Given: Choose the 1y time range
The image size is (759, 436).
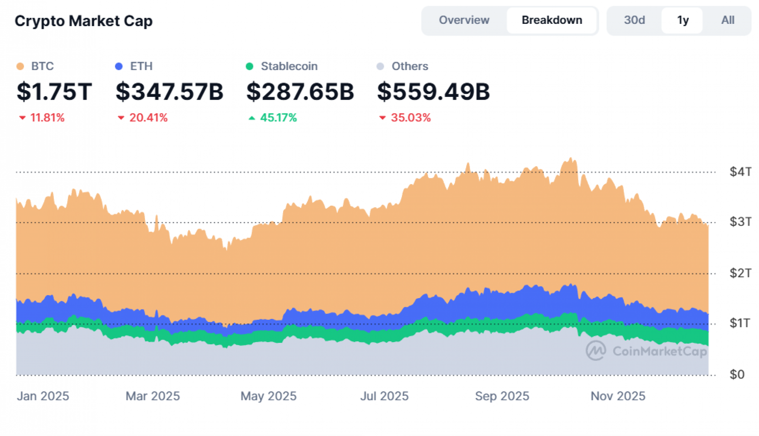Looking at the screenshot, I should point(682,20).
